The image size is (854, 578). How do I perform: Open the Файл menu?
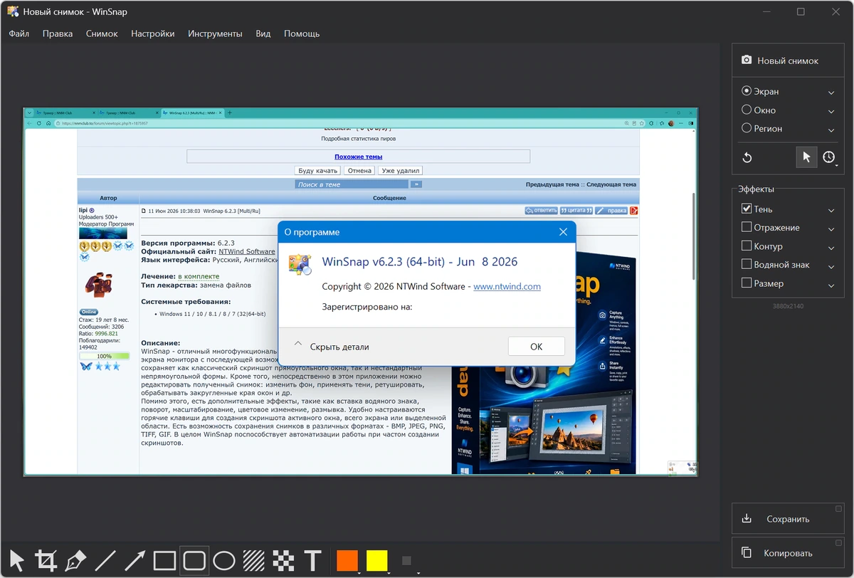click(x=19, y=33)
